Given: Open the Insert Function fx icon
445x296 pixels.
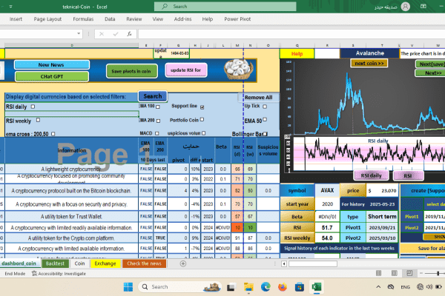Looking at the screenshot, I should tap(129, 34).
